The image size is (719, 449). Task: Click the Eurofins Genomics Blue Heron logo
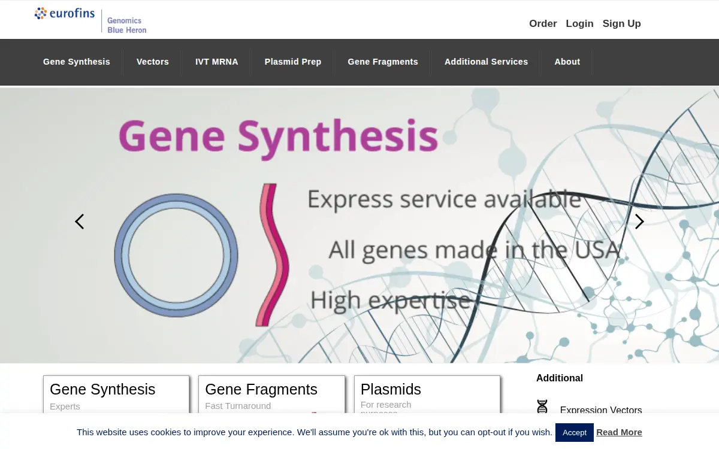click(90, 20)
